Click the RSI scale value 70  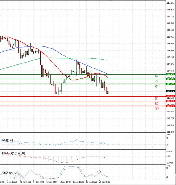point(167,138)
